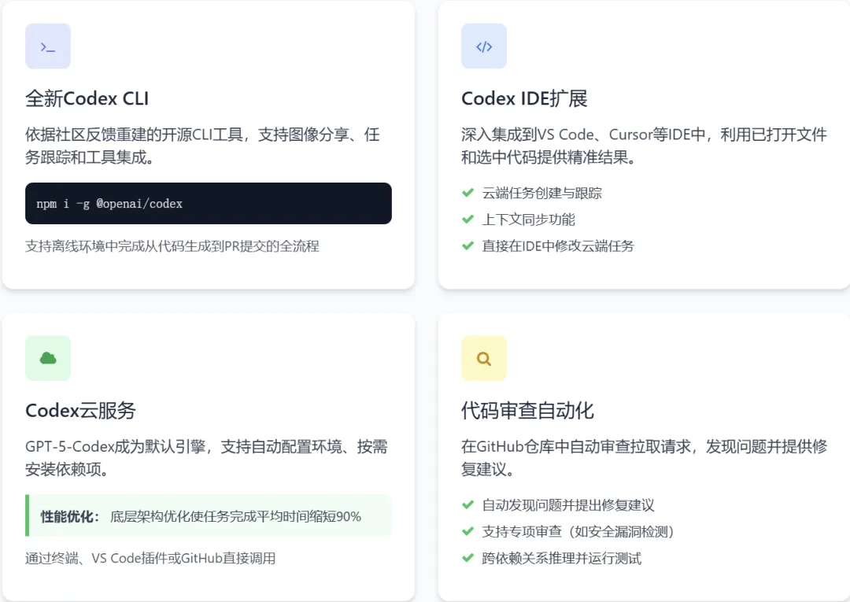Click the text 支持专项审查（如安全漏洞检测）
This screenshot has width=850, height=602.
578,531
